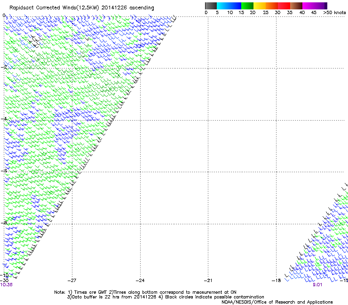Click the cyan 5-10 knots legend segment

click(222, 6)
